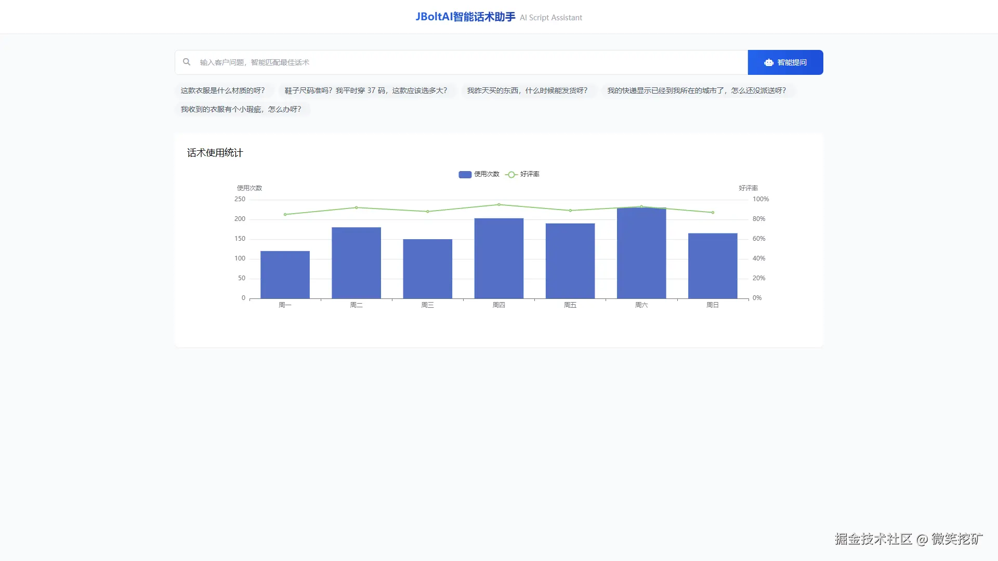
Task: Click the search magnifier icon
Action: click(187, 62)
